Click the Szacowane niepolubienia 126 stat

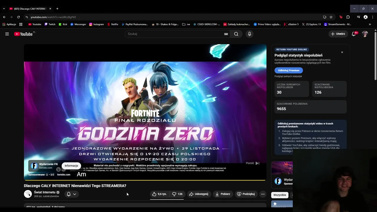pos(329,89)
